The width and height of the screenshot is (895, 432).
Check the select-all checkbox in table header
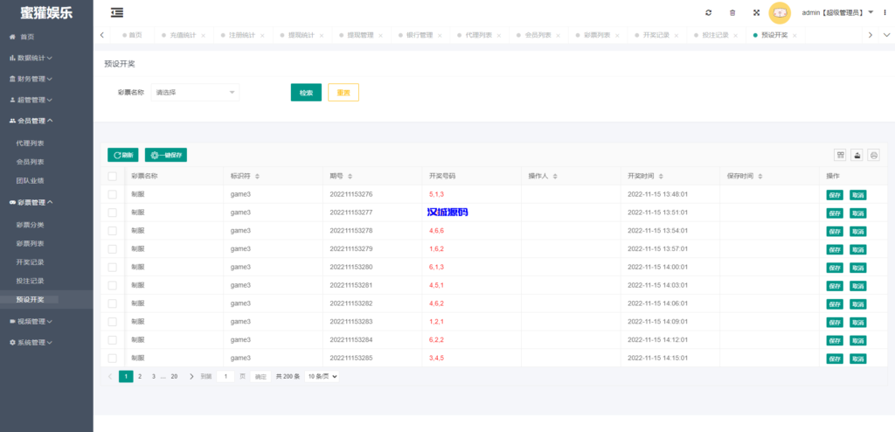(x=112, y=176)
